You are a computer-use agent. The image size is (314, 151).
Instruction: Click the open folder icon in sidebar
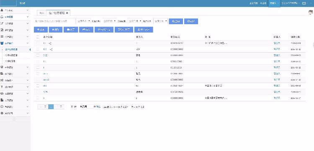[x=2, y=73]
